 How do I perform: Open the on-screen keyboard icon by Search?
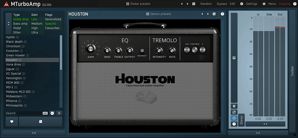45,113
